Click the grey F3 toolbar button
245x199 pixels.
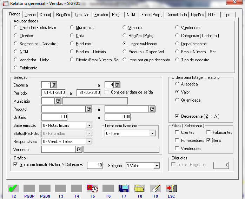(x=61, y=188)
